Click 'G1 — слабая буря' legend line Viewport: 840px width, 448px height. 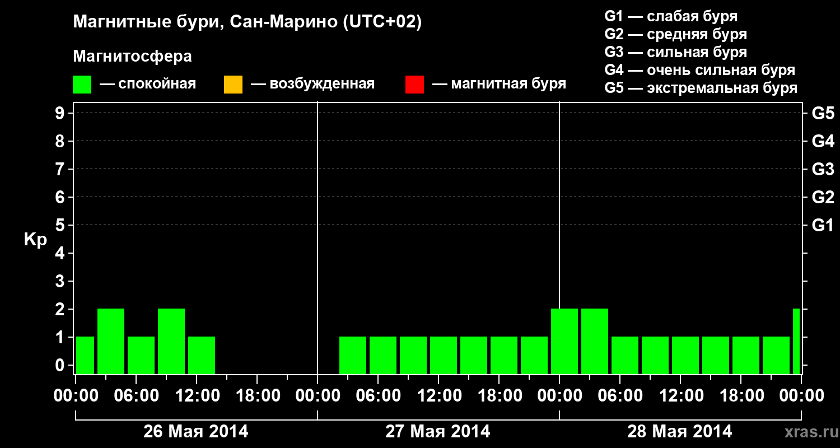tap(671, 16)
